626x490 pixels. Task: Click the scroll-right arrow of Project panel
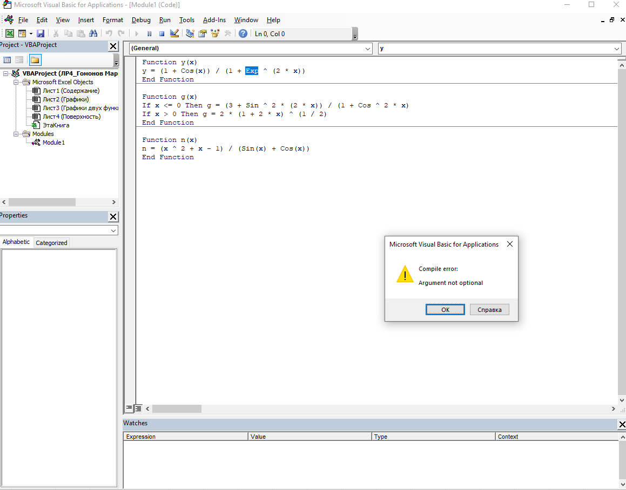point(114,202)
